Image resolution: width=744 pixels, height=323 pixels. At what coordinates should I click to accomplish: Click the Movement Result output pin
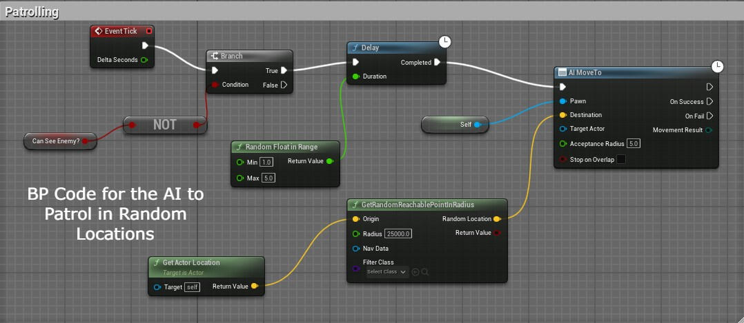point(708,130)
